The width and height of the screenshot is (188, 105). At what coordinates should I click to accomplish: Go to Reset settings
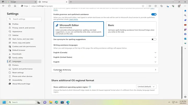pyautogui.click(x=24, y=73)
